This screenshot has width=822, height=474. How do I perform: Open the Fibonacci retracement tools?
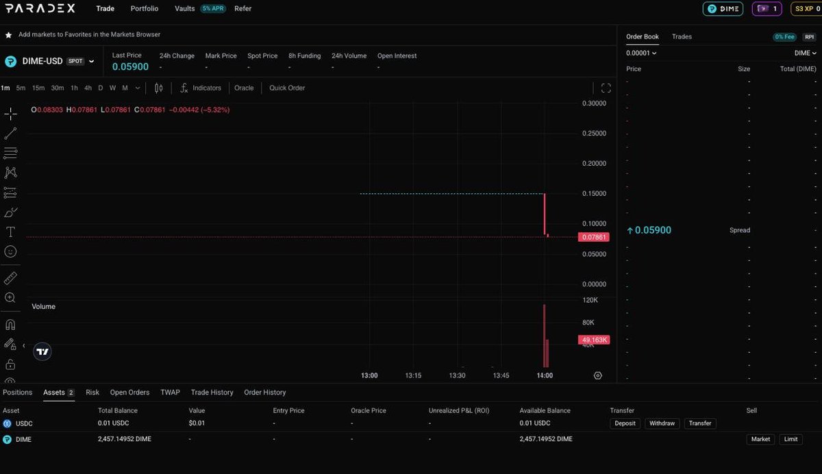[10, 153]
